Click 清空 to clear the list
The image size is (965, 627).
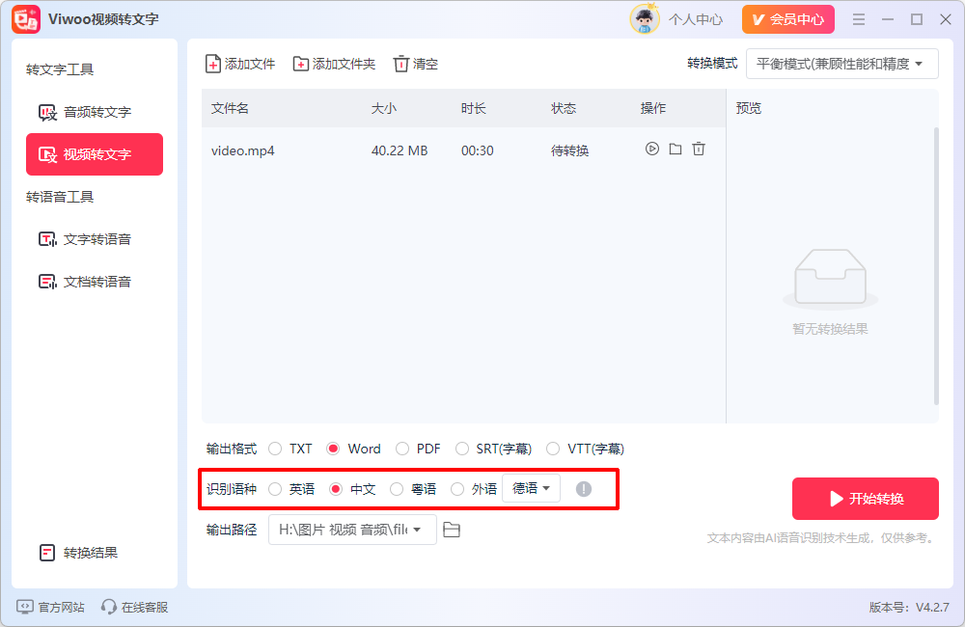(x=415, y=64)
